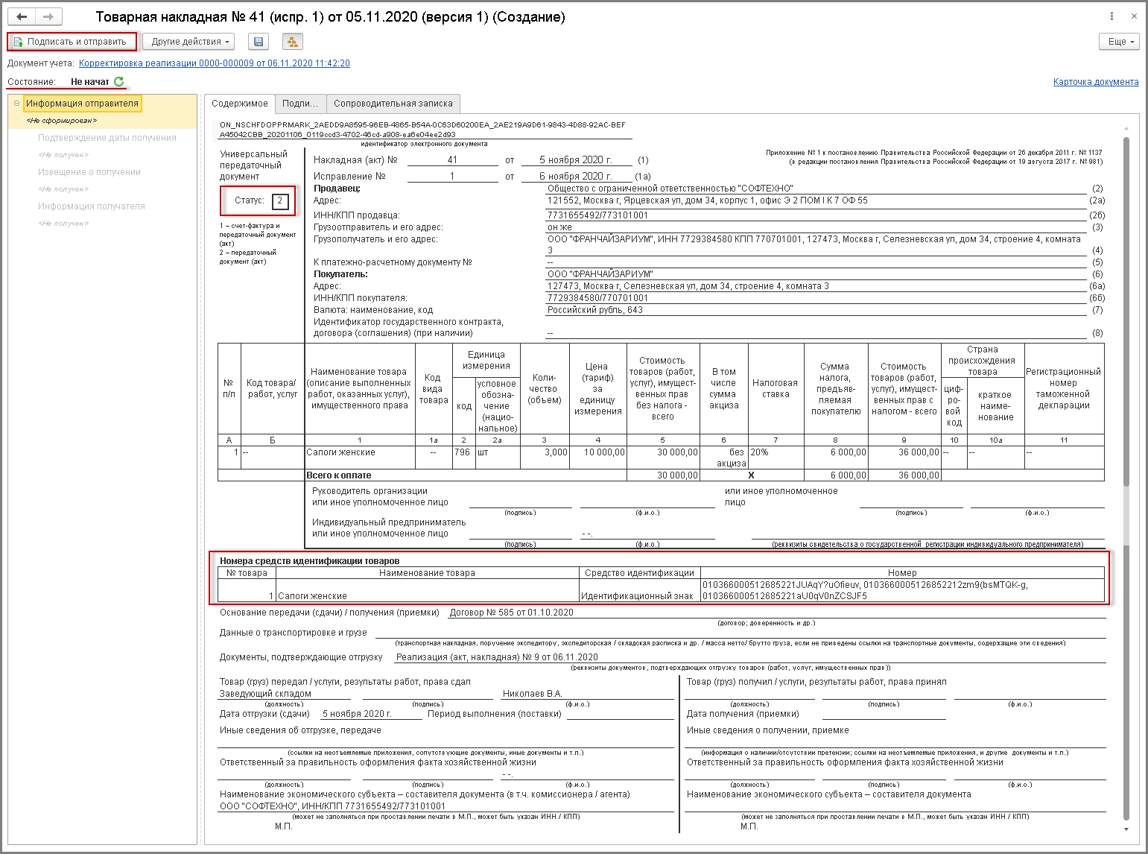1148x854 pixels.
Task: Click the Всего к оплате row label
Action: [339, 475]
